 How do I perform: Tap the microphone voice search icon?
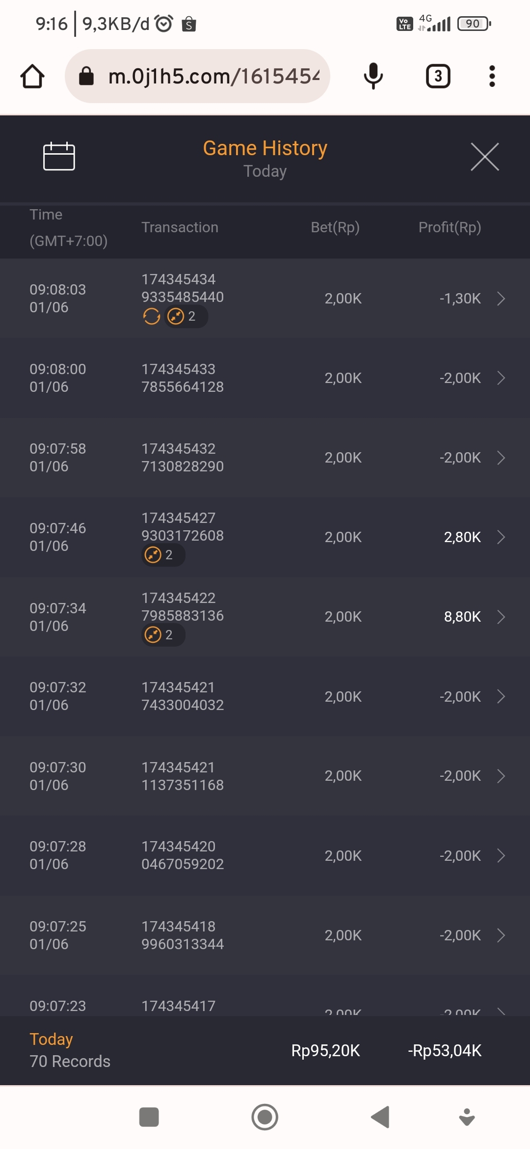373,77
